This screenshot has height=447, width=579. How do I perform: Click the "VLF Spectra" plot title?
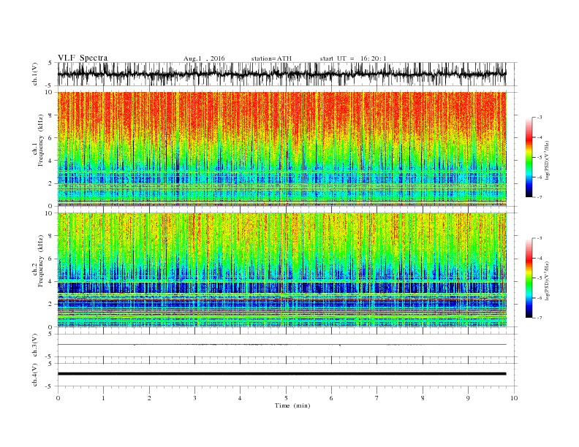tap(83, 58)
